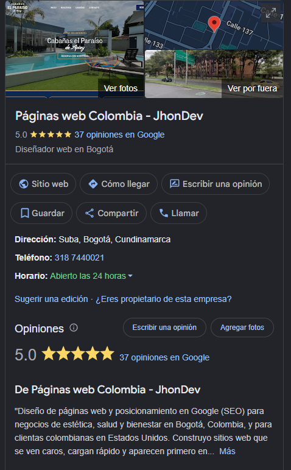This screenshot has height=470, width=291.
Task: Click heading De Páginas web Colombia - JhonDev
Action: (107, 390)
